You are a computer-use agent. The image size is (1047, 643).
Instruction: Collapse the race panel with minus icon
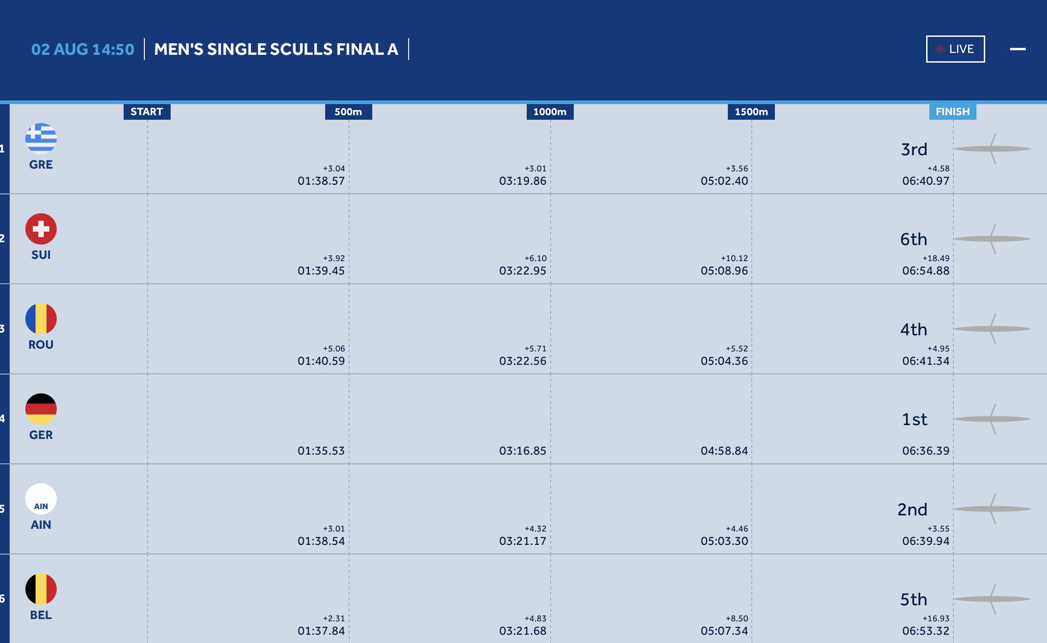(1017, 49)
